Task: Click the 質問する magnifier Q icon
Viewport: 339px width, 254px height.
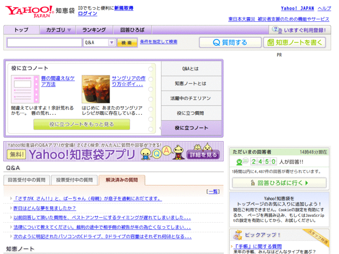Action: [216, 43]
